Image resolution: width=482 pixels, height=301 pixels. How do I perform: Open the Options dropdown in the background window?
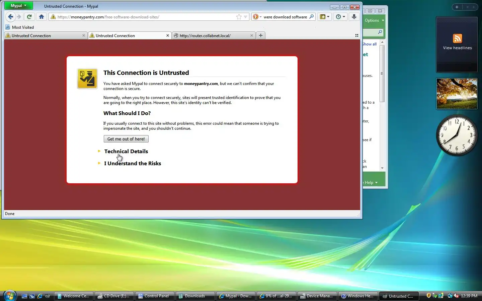pyautogui.click(x=374, y=20)
